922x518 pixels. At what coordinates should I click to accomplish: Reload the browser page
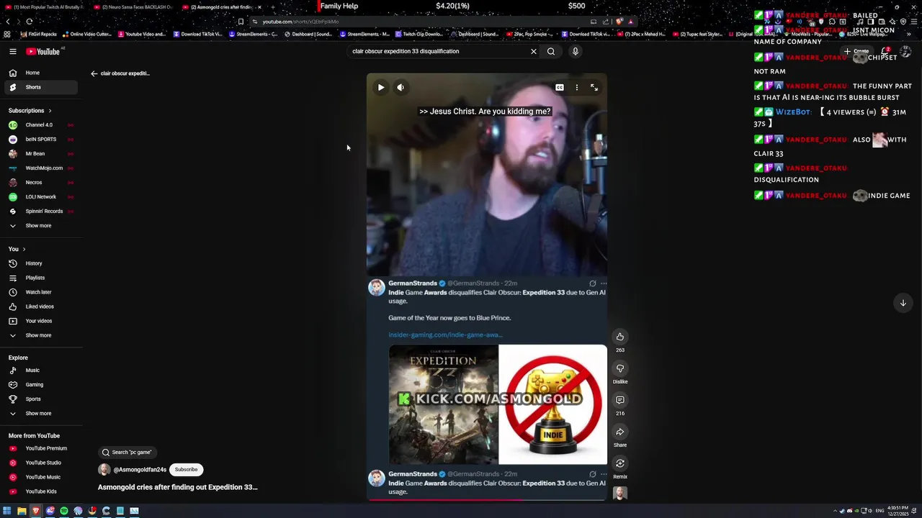pos(30,22)
